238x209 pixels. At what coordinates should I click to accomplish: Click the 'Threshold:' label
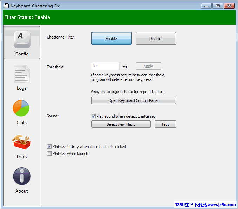pos(55,67)
